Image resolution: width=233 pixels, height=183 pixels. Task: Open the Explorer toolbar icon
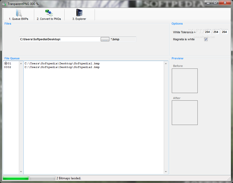79,13
